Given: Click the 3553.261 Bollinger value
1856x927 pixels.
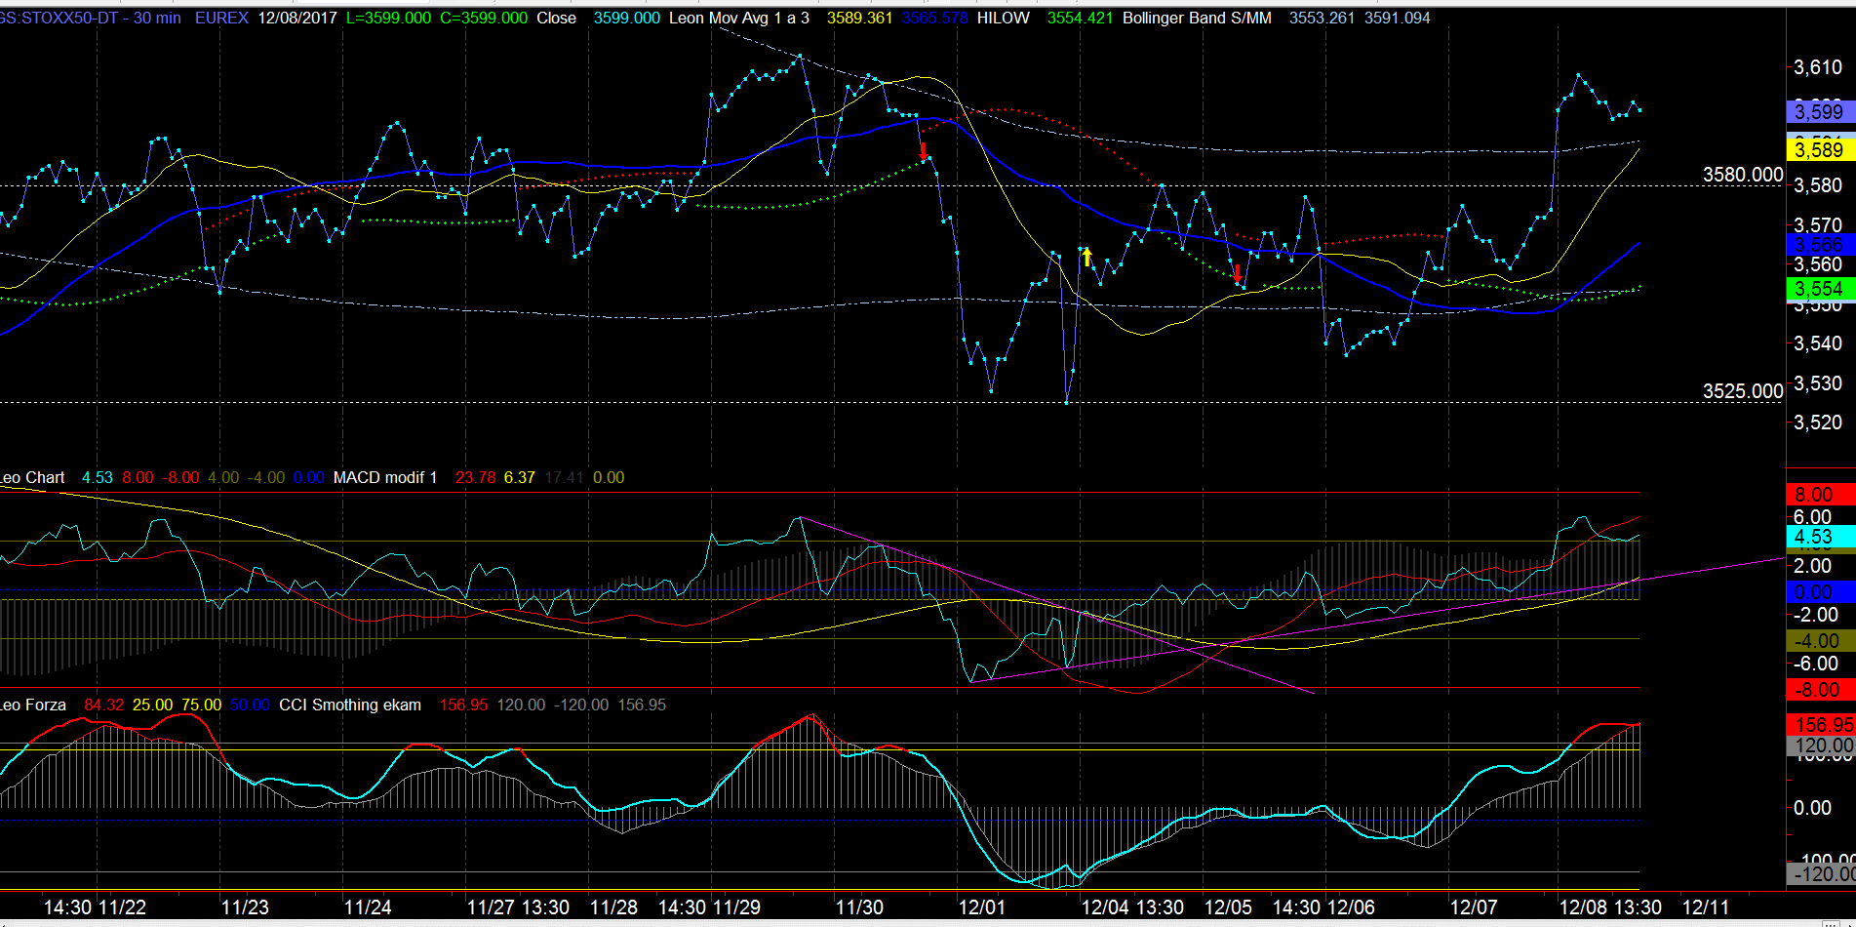Looking at the screenshot, I should coord(1322,18).
